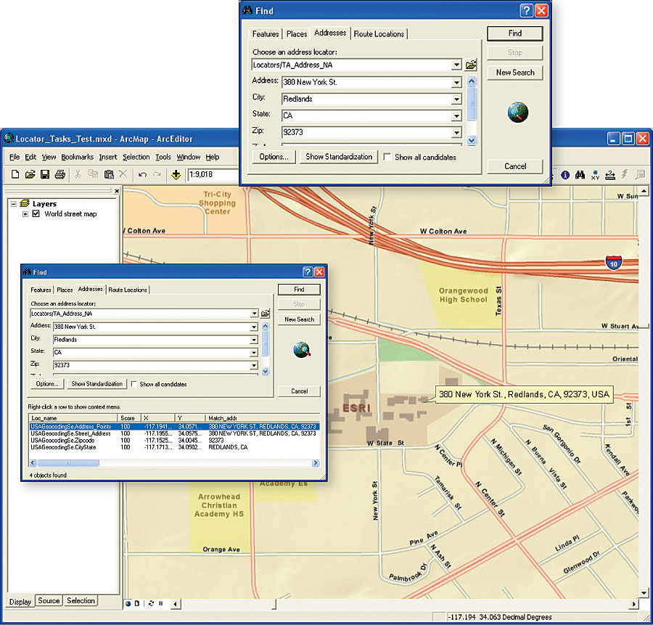Check Show all candidates in top Find dialog
The image size is (653, 625).
(x=387, y=157)
